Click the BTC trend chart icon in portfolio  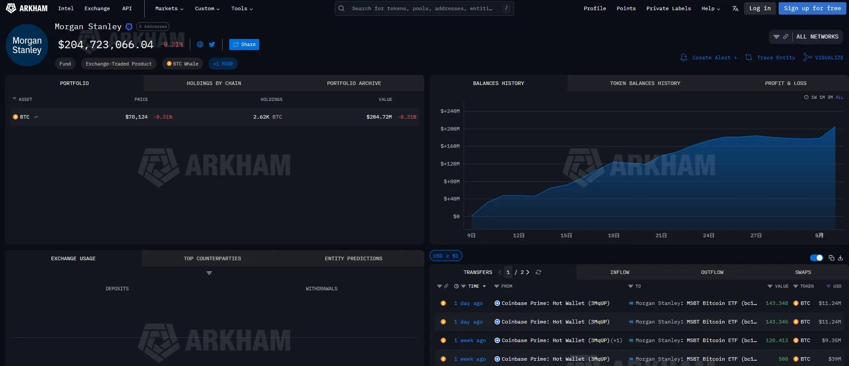pos(36,117)
